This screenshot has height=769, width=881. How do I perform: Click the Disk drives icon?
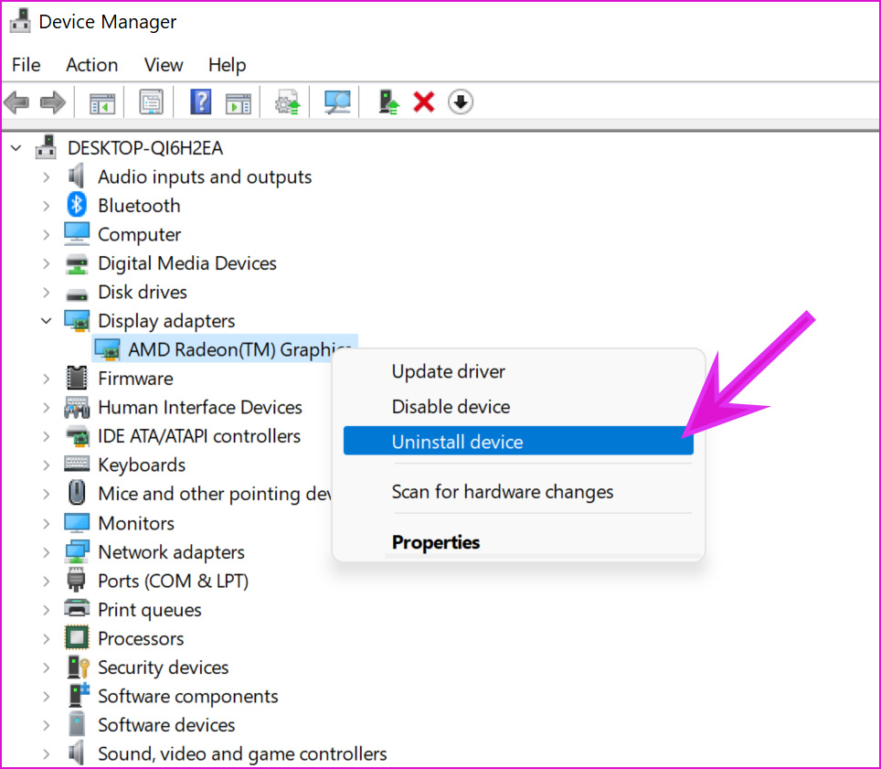pyautogui.click(x=77, y=294)
